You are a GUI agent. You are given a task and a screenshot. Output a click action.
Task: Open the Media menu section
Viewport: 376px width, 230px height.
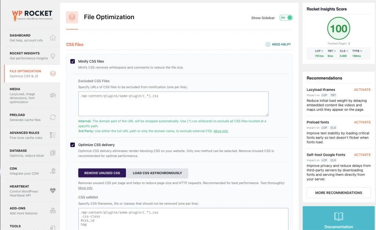pos(32,95)
